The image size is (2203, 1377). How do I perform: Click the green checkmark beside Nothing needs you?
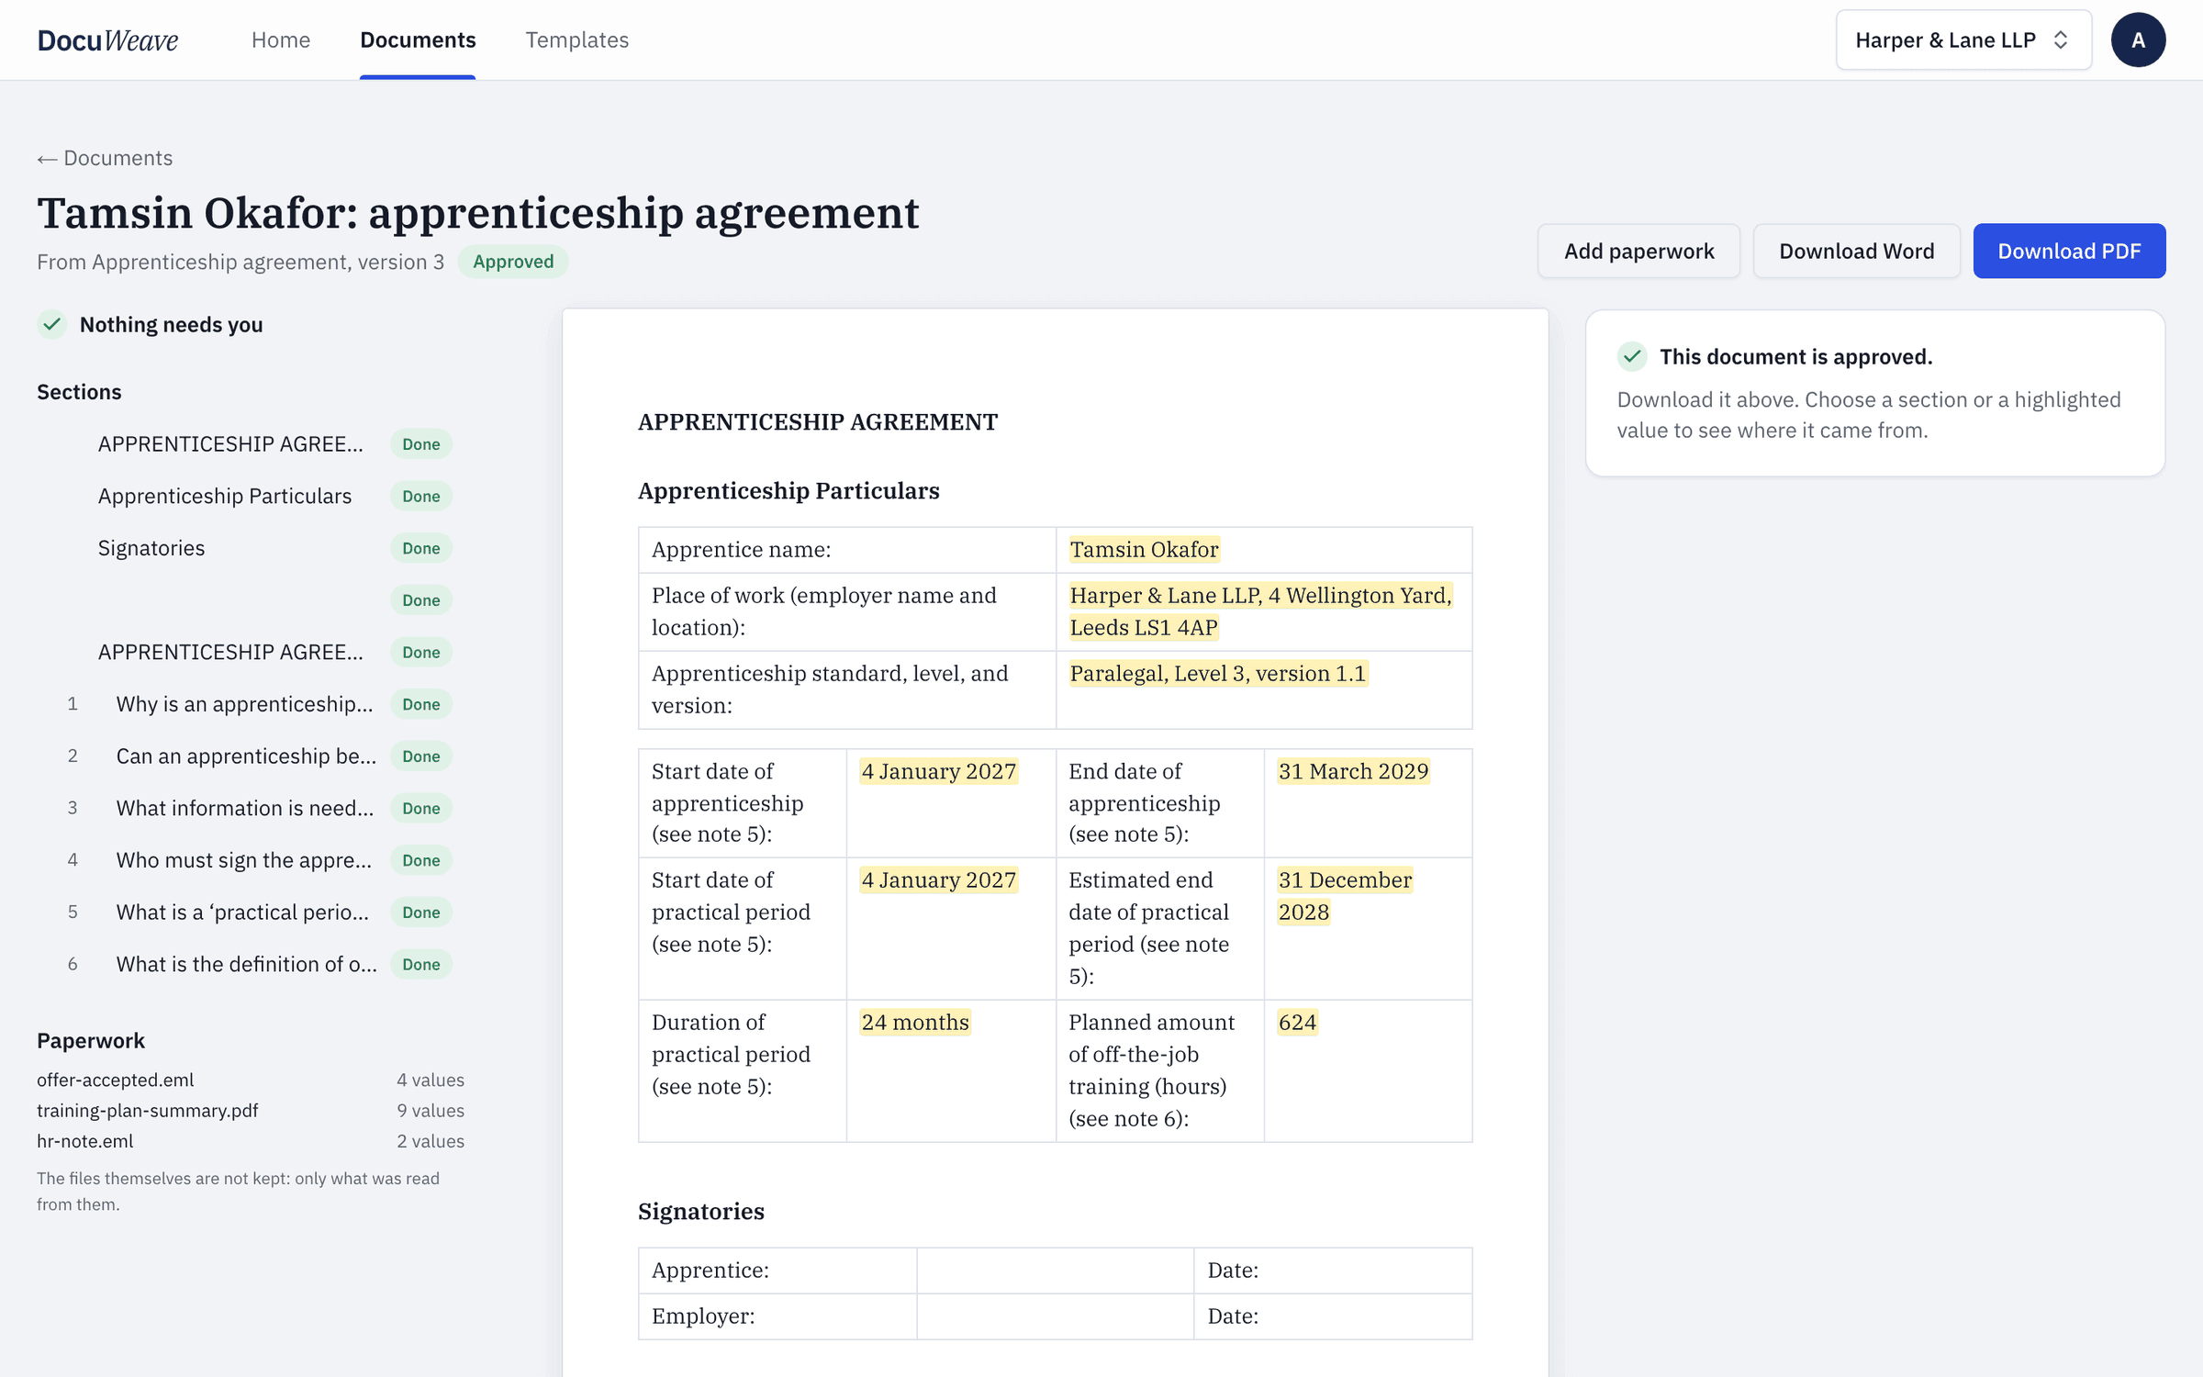52,324
